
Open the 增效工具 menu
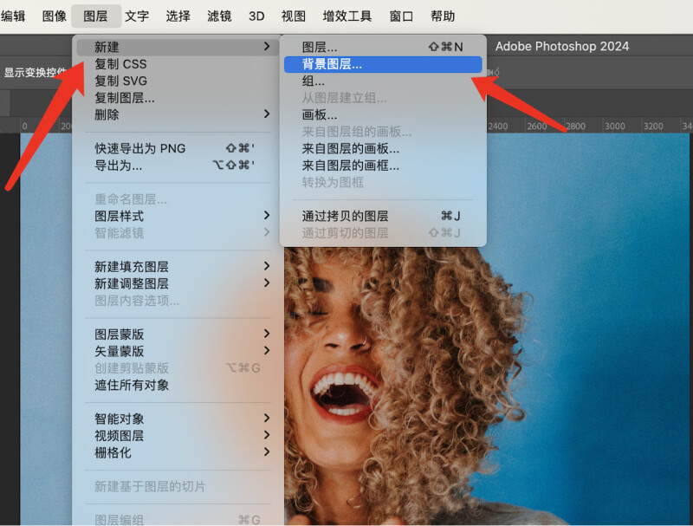(346, 16)
